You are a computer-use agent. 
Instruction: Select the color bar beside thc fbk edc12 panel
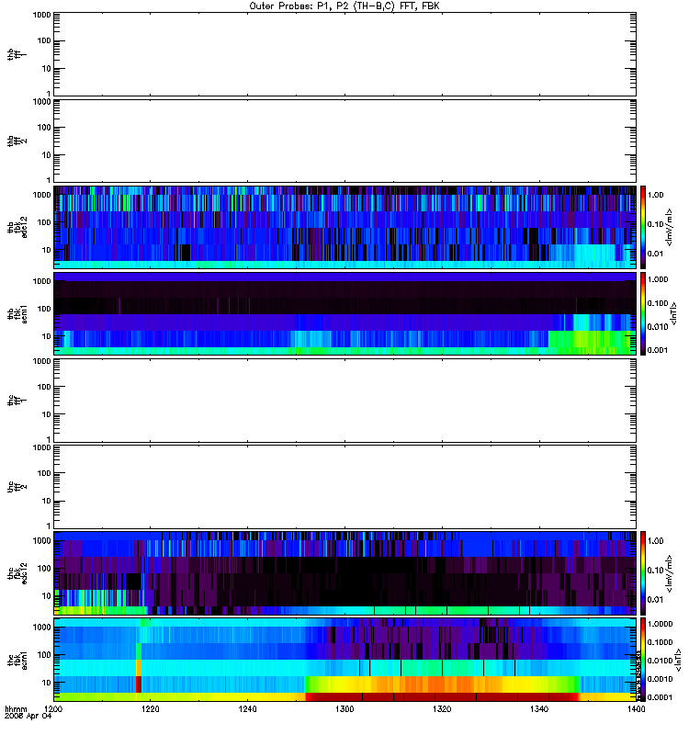[643, 573]
